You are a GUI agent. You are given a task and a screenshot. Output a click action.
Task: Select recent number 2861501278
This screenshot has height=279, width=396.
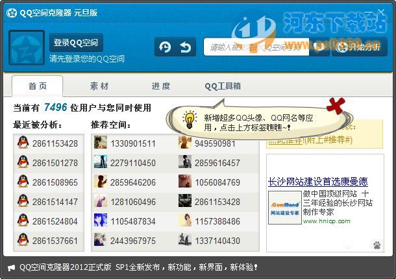pos(55,163)
